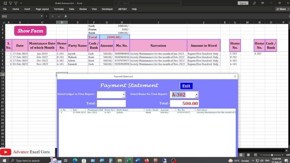This screenshot has width=290, height=163.
Task: Click the Search box in title bar
Action: pyautogui.click(x=148, y=3)
